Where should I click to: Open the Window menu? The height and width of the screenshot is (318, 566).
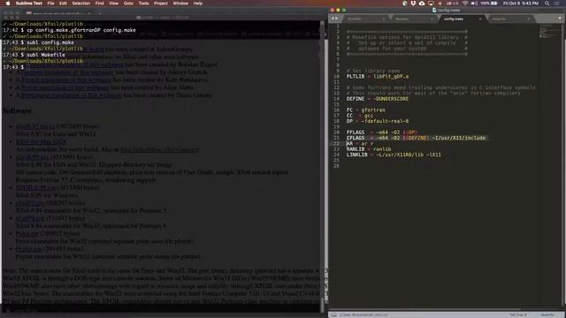[x=180, y=4]
